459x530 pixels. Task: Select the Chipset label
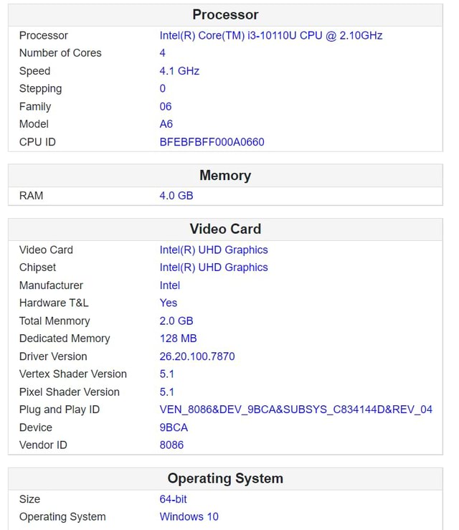(37, 268)
